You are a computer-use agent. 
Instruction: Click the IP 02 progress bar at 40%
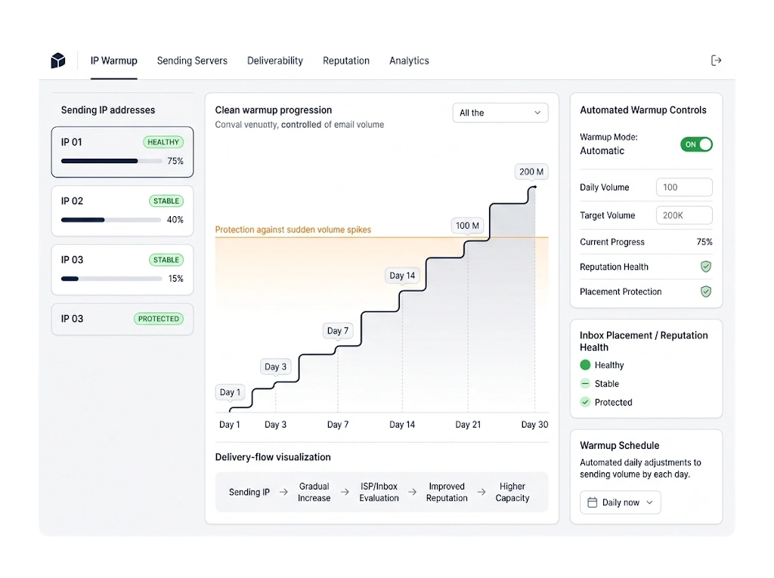pyautogui.click(x=111, y=220)
